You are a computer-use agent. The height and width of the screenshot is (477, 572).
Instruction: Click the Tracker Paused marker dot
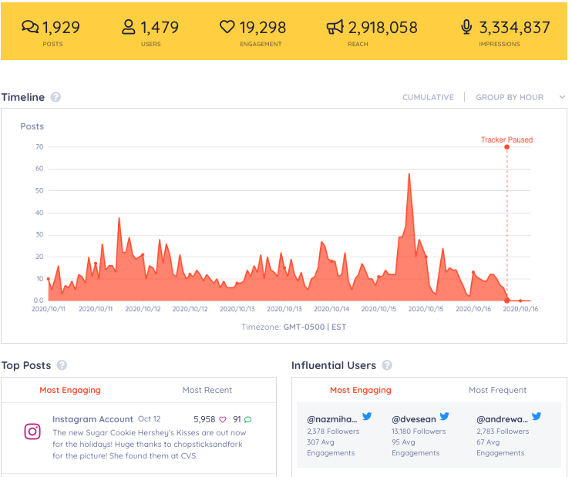506,147
